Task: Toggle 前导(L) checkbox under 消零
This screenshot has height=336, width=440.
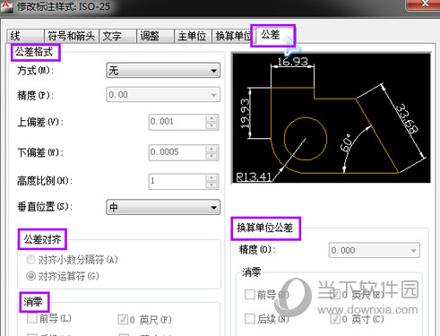Action: click(x=32, y=318)
